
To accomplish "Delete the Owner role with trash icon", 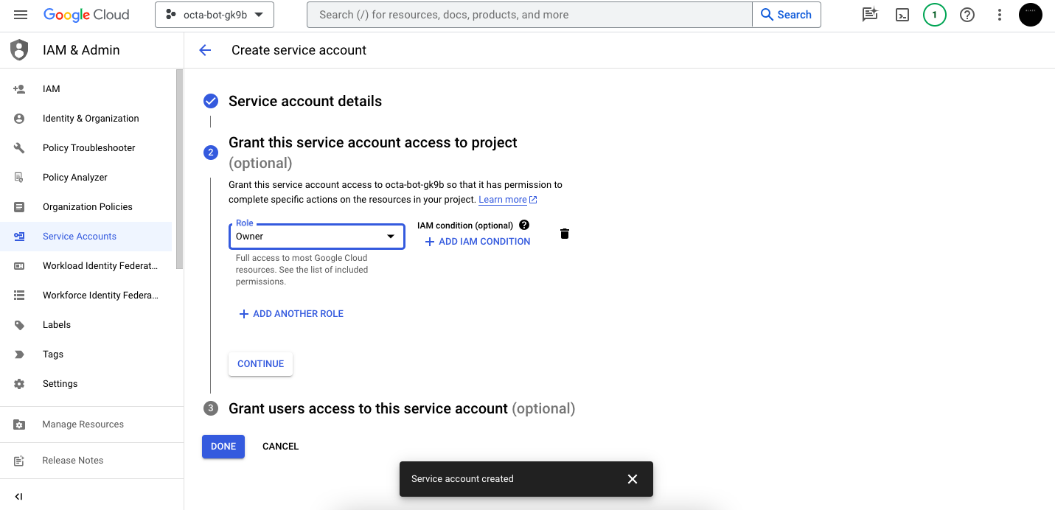I will tap(565, 234).
